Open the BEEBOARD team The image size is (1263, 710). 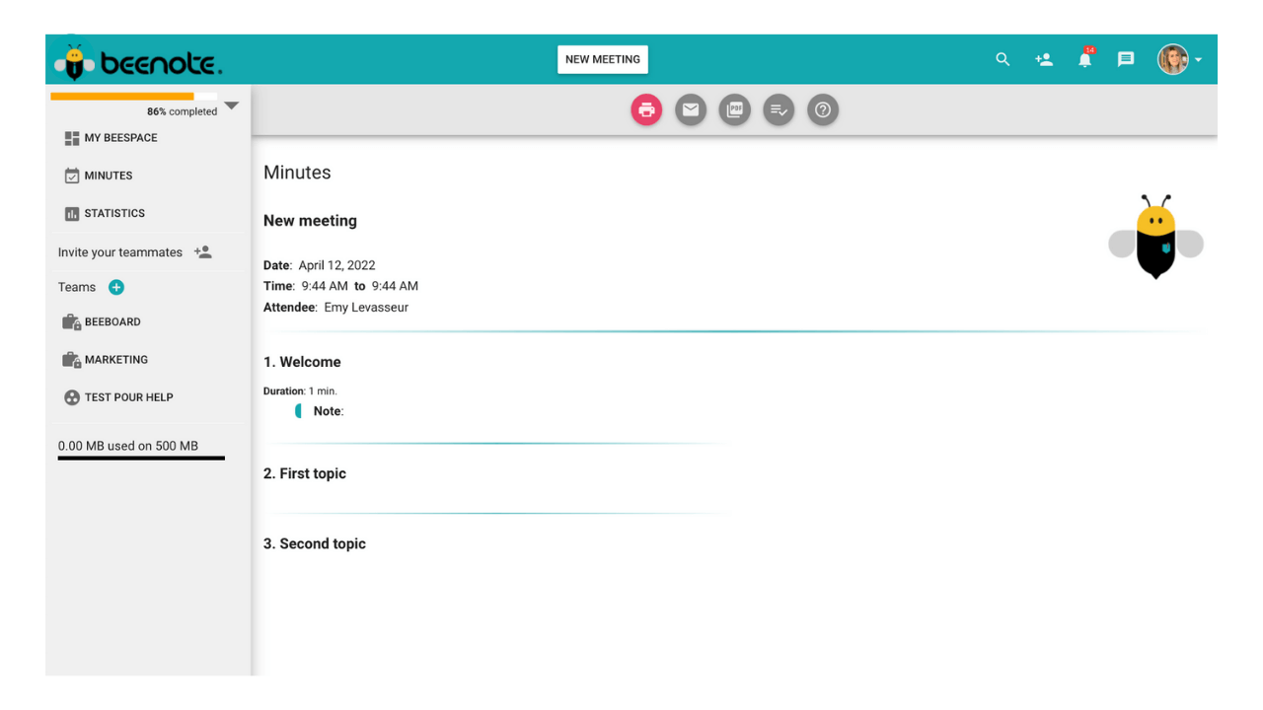[112, 321]
